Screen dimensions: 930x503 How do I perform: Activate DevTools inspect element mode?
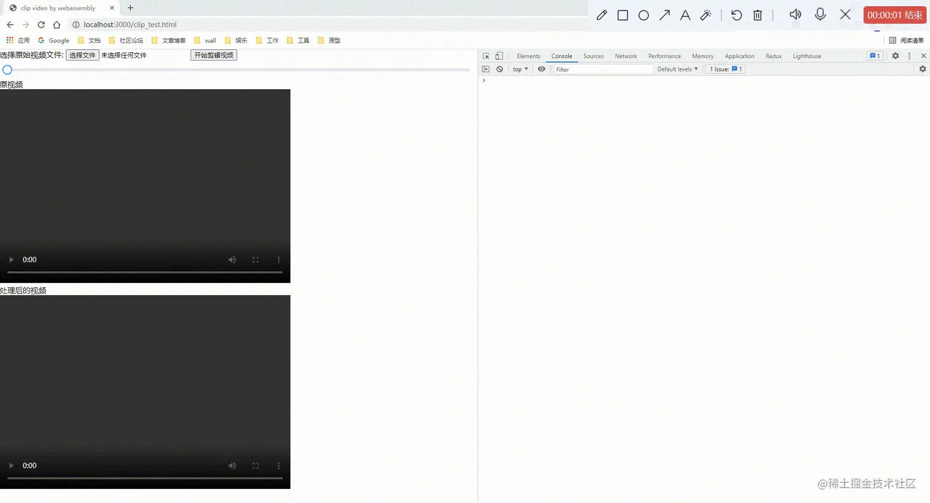point(487,55)
